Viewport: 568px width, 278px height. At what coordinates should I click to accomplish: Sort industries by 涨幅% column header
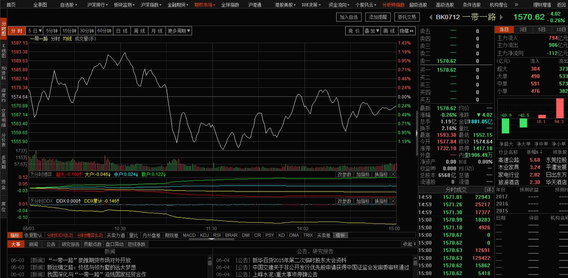tap(534, 152)
